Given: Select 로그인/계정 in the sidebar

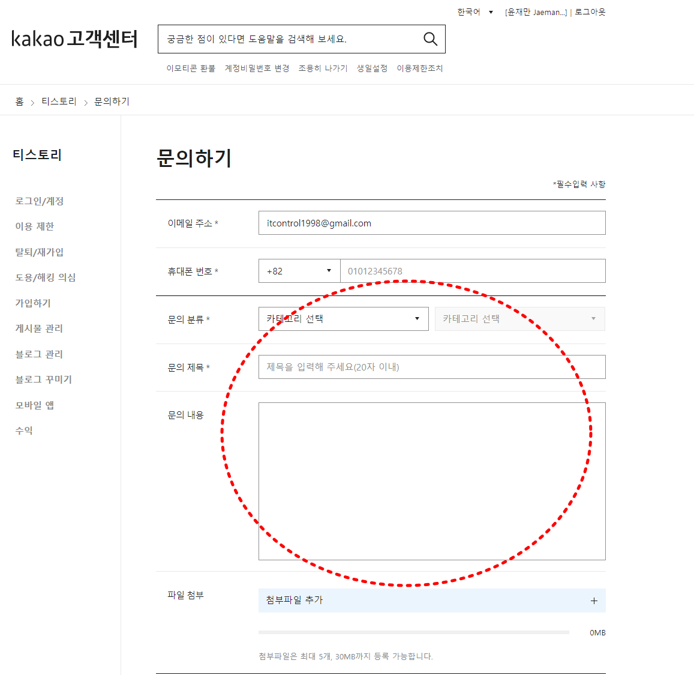Looking at the screenshot, I should coord(40,201).
